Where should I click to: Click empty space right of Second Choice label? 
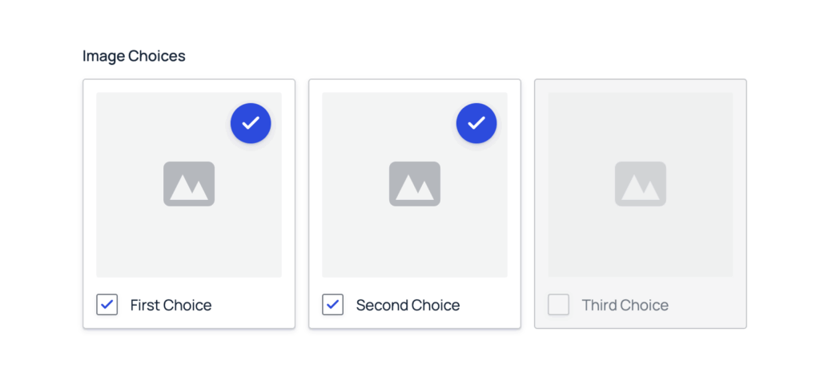point(488,305)
